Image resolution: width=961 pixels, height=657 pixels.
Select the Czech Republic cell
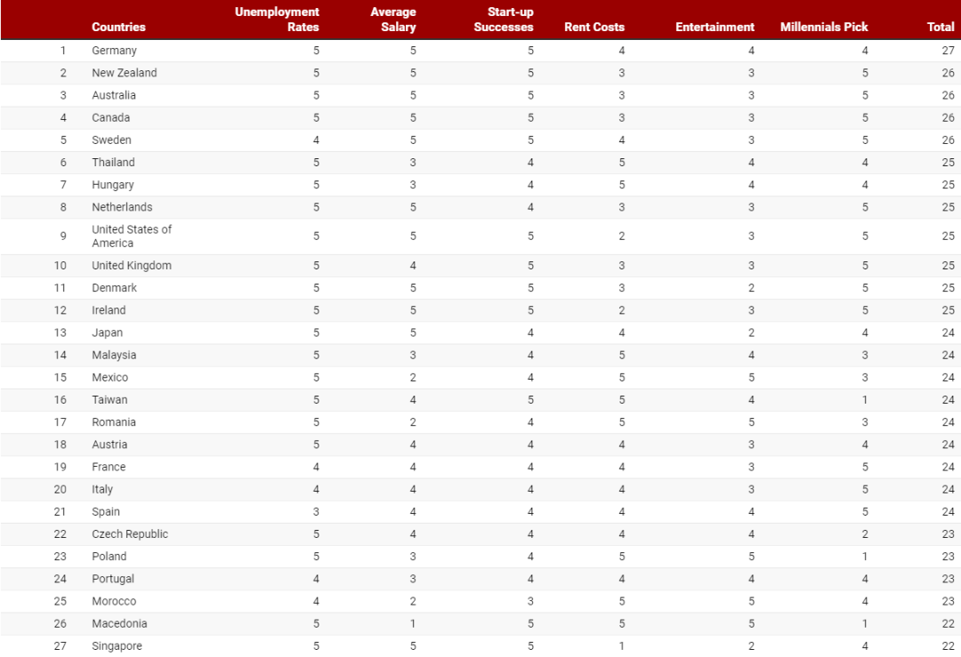coord(130,534)
